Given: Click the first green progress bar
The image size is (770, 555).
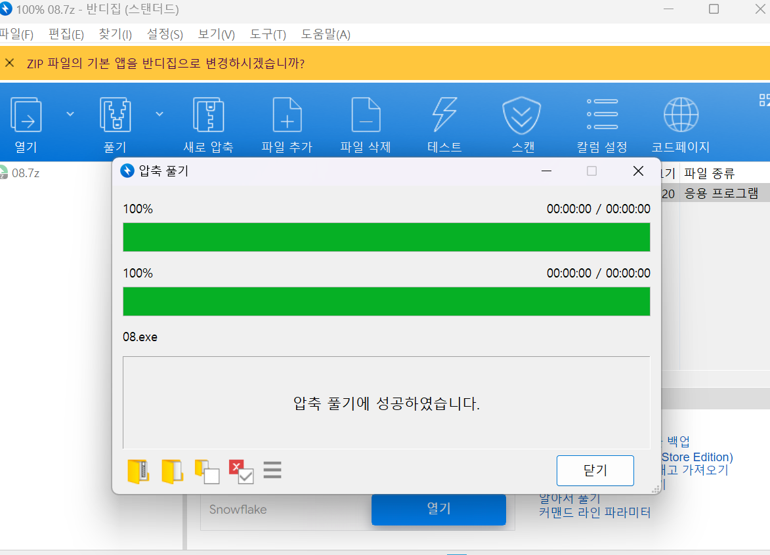Looking at the screenshot, I should pos(387,237).
